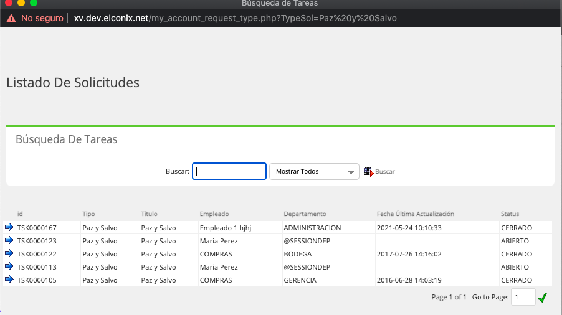Select the TSK0000123 id cell
The height and width of the screenshot is (315, 562).
pos(37,241)
